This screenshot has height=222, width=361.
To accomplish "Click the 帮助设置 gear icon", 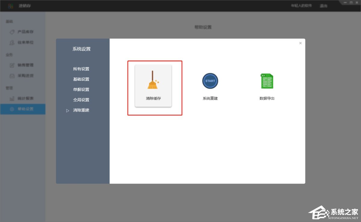I will pos(12,109).
